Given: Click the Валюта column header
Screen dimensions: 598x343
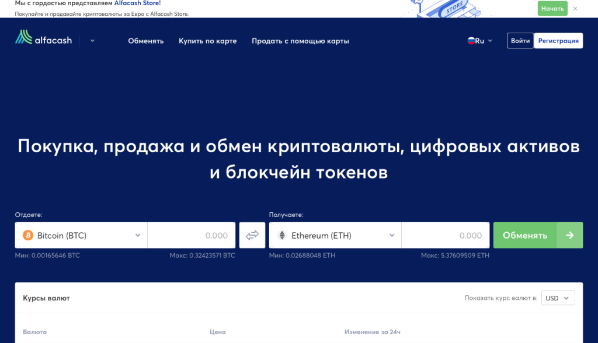Looking at the screenshot, I should (x=34, y=332).
